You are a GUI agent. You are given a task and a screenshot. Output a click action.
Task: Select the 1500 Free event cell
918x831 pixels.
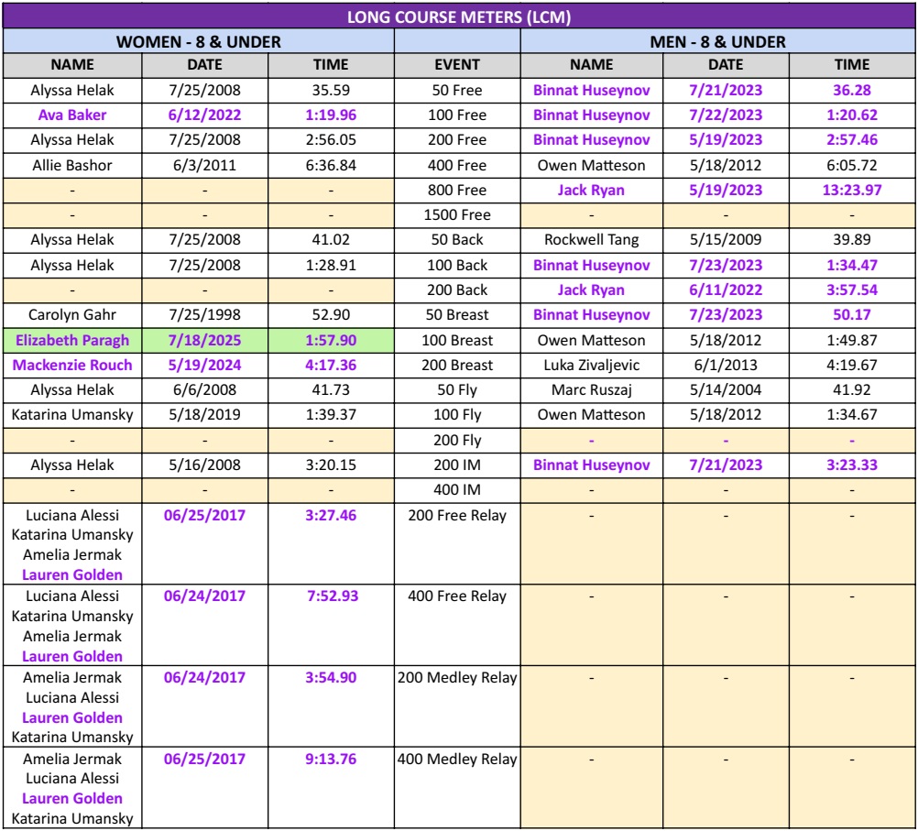coord(456,215)
